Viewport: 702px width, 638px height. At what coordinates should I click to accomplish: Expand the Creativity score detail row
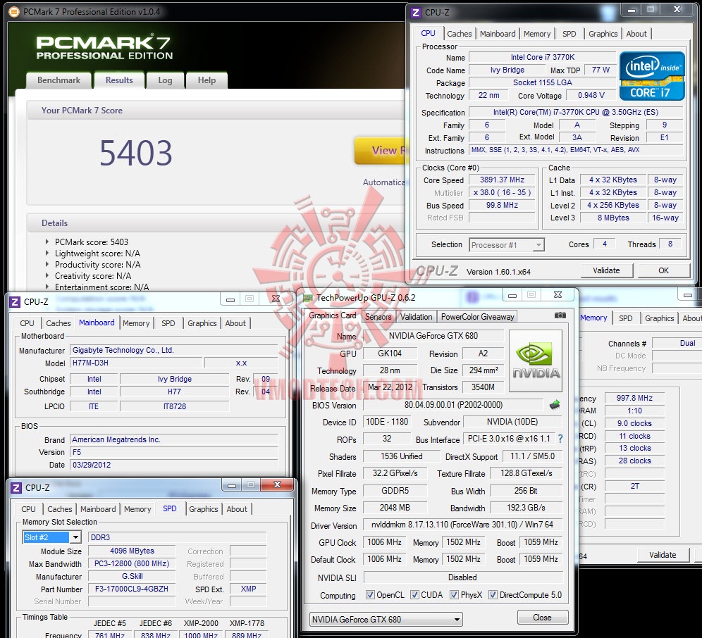tap(47, 275)
